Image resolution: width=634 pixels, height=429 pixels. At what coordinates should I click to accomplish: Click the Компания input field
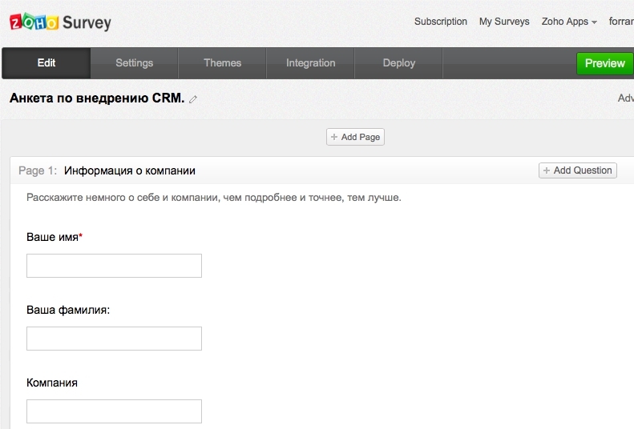114,411
